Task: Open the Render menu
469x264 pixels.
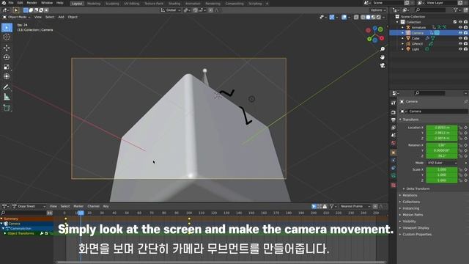Action: coord(32,3)
